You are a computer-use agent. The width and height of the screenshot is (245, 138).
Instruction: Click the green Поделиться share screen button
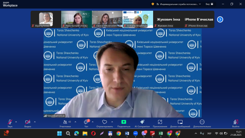pyautogui.click(x=124, y=123)
